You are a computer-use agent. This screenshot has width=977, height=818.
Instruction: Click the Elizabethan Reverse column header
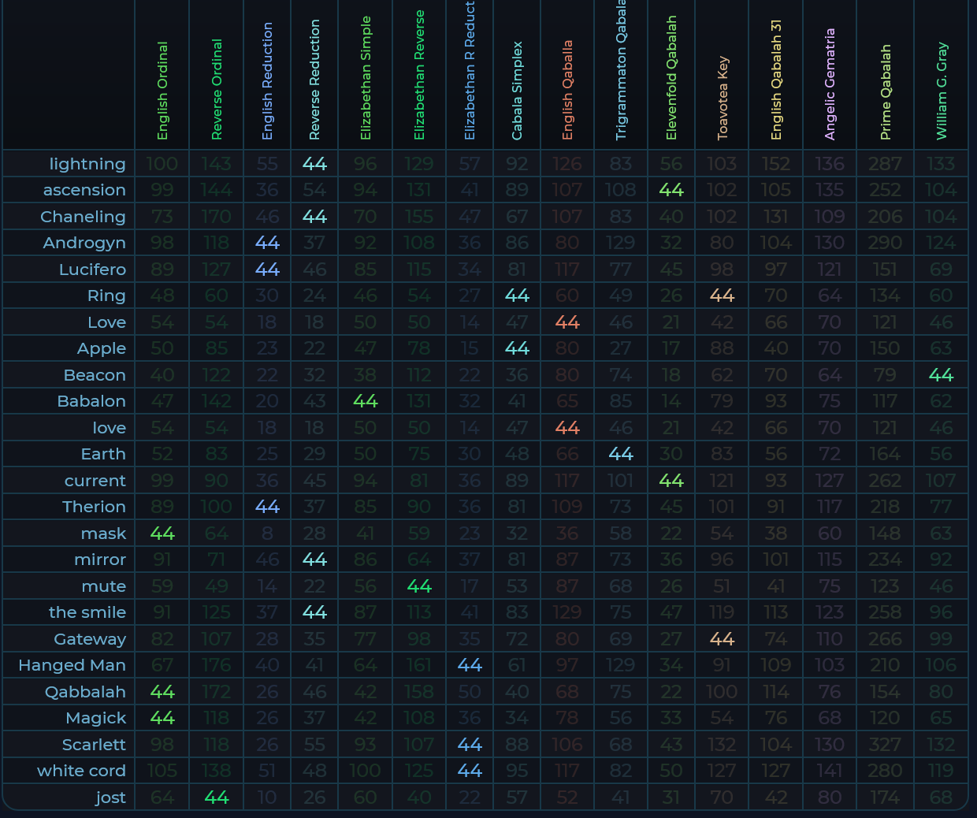coord(419,76)
